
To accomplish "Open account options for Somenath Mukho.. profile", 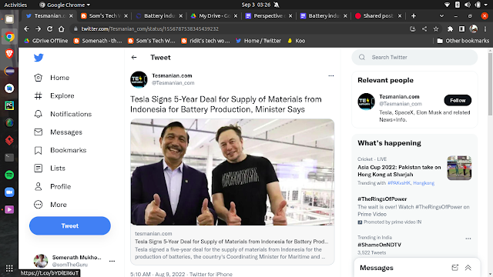I will point(112,261).
